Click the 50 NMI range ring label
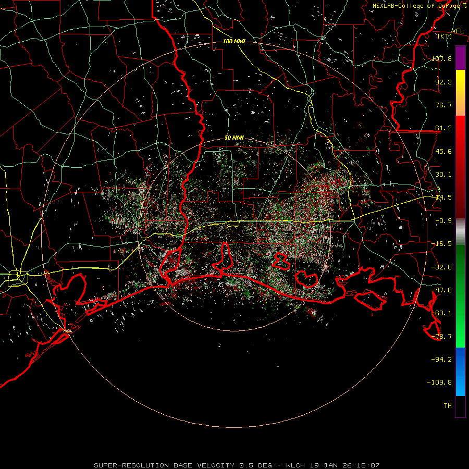The height and width of the screenshot is (469, 469). tap(234, 138)
